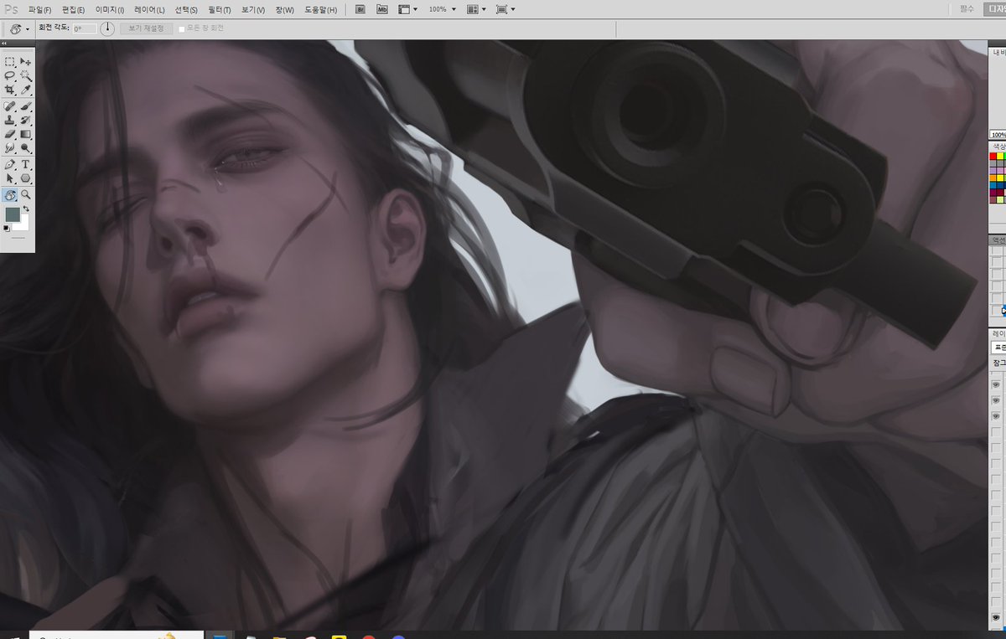Select the Move tool
This screenshot has height=639, width=1006.
pyautogui.click(x=26, y=62)
